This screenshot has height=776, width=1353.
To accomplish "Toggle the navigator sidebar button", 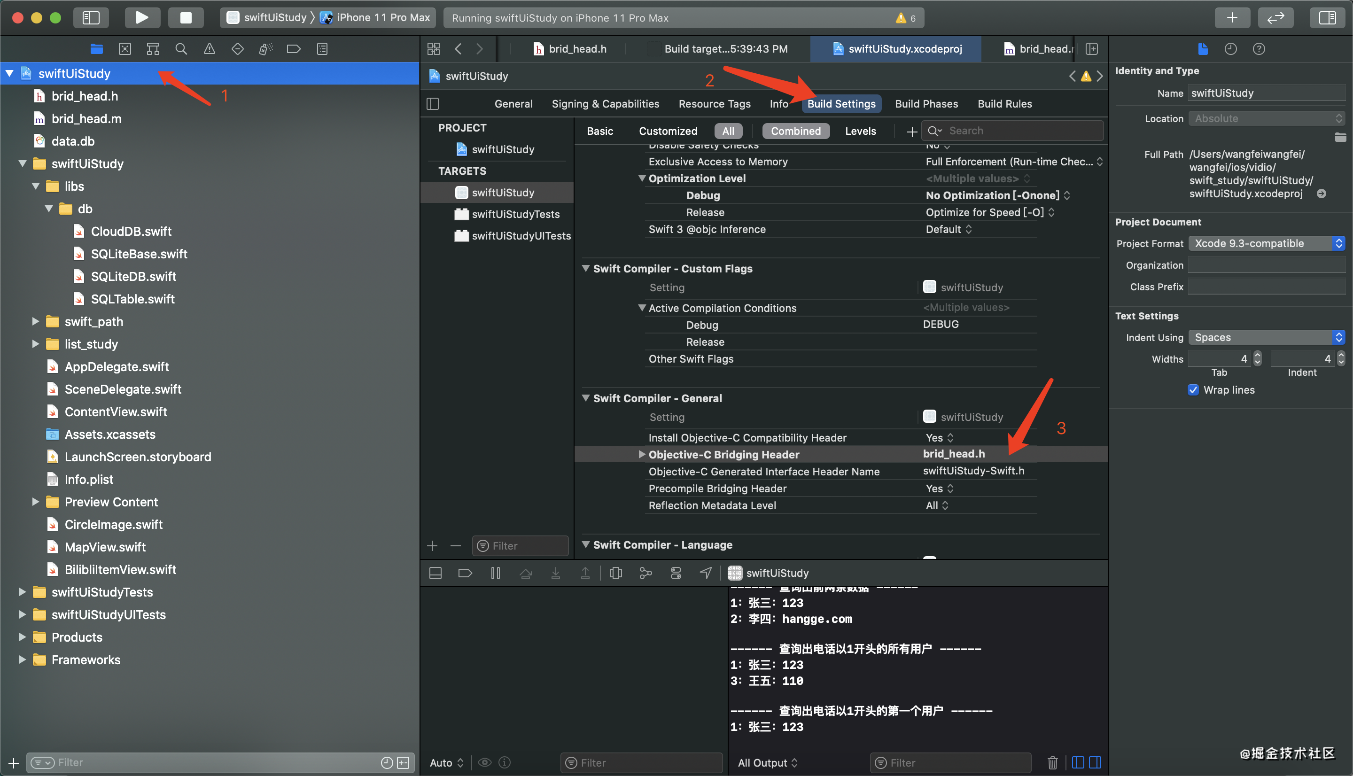I will point(91,17).
